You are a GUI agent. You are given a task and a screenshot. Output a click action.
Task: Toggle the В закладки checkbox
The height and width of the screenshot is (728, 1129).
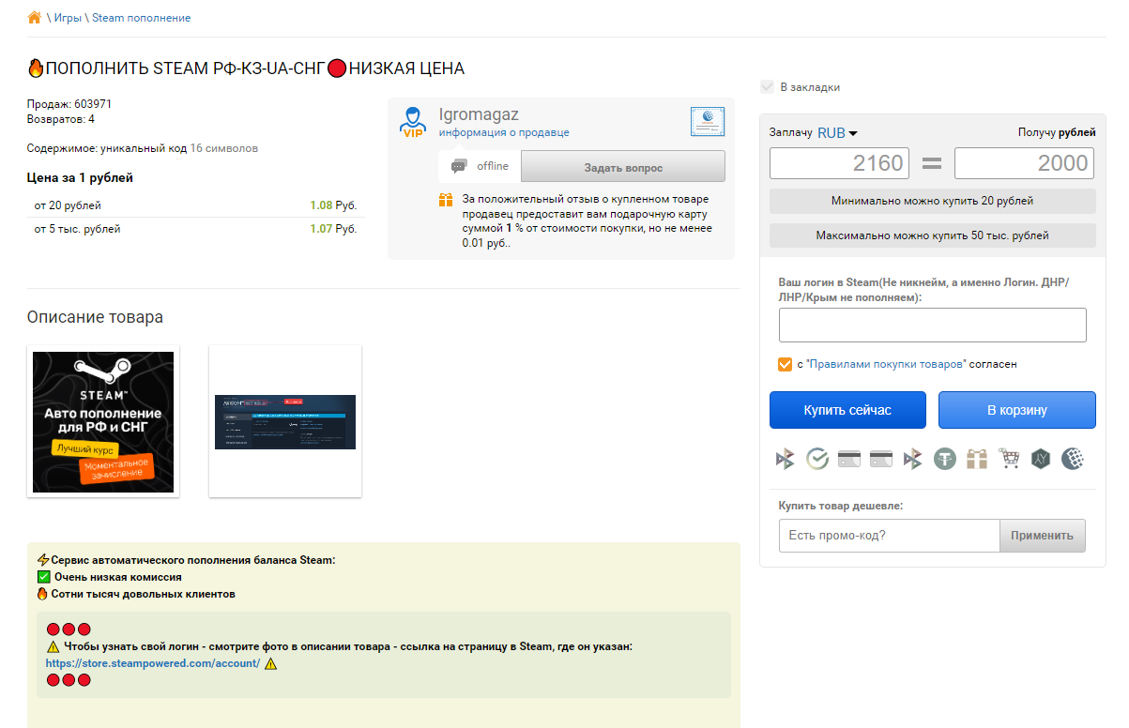pyautogui.click(x=768, y=87)
